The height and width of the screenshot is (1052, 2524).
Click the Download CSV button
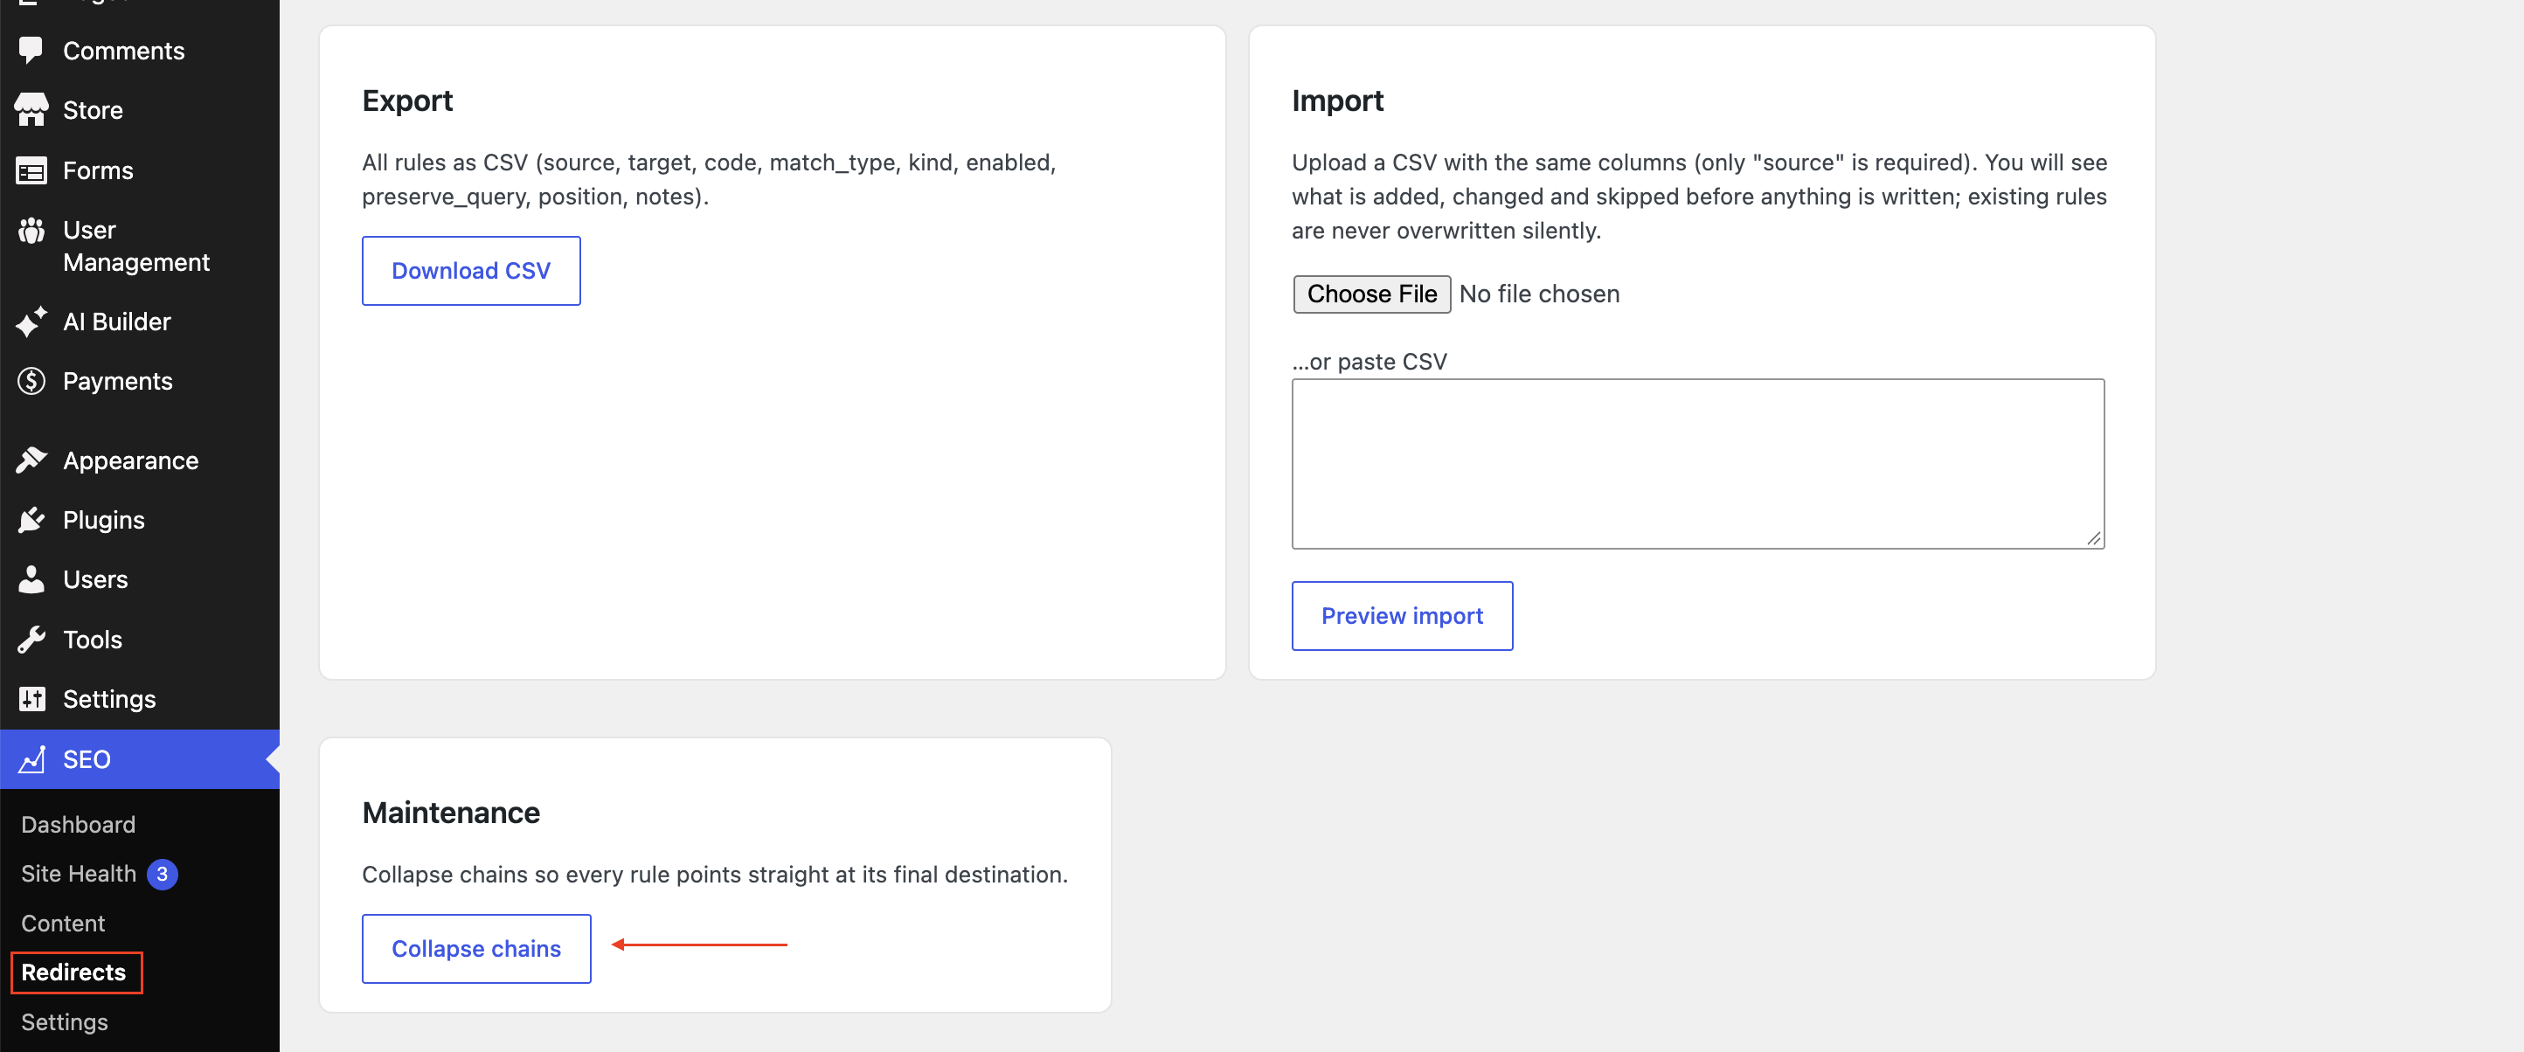[470, 270]
